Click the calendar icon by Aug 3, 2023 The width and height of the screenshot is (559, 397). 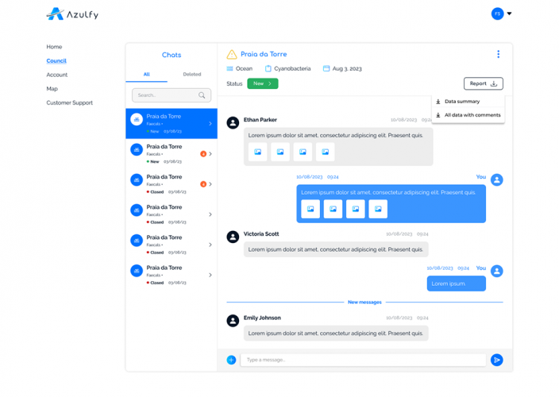point(326,68)
